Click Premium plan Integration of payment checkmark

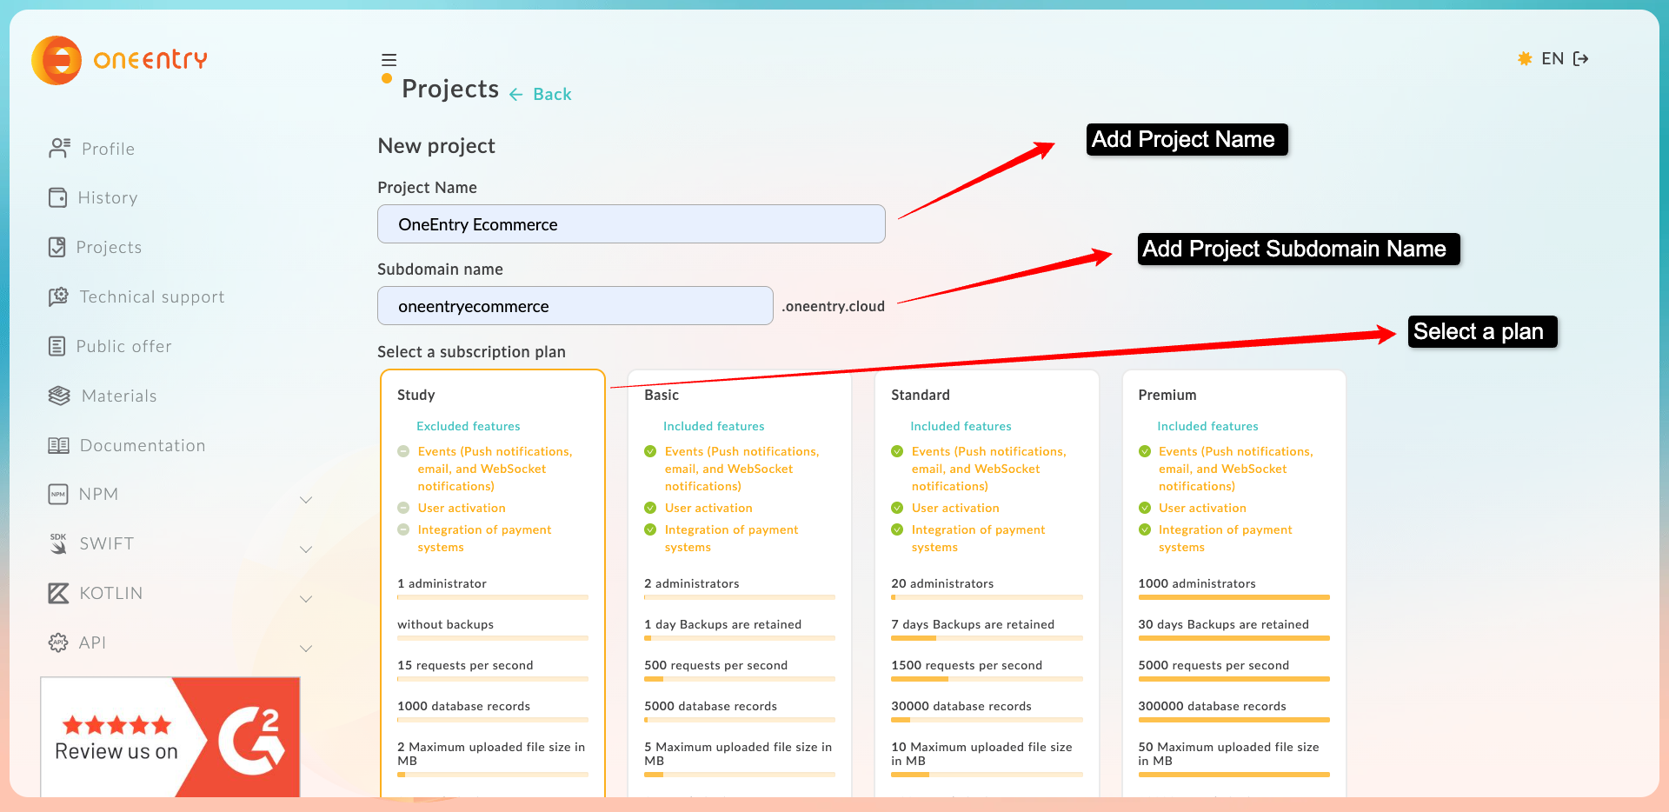click(1145, 529)
